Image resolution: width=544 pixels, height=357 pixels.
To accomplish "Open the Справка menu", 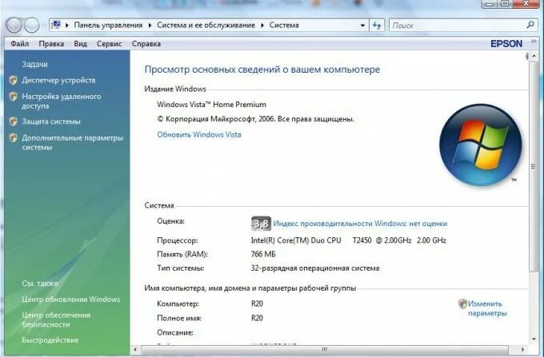I will pyautogui.click(x=146, y=44).
